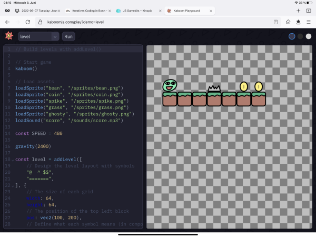Focus the kaboomjs.com address bar
This screenshot has height=237, width=316.
click(158, 22)
